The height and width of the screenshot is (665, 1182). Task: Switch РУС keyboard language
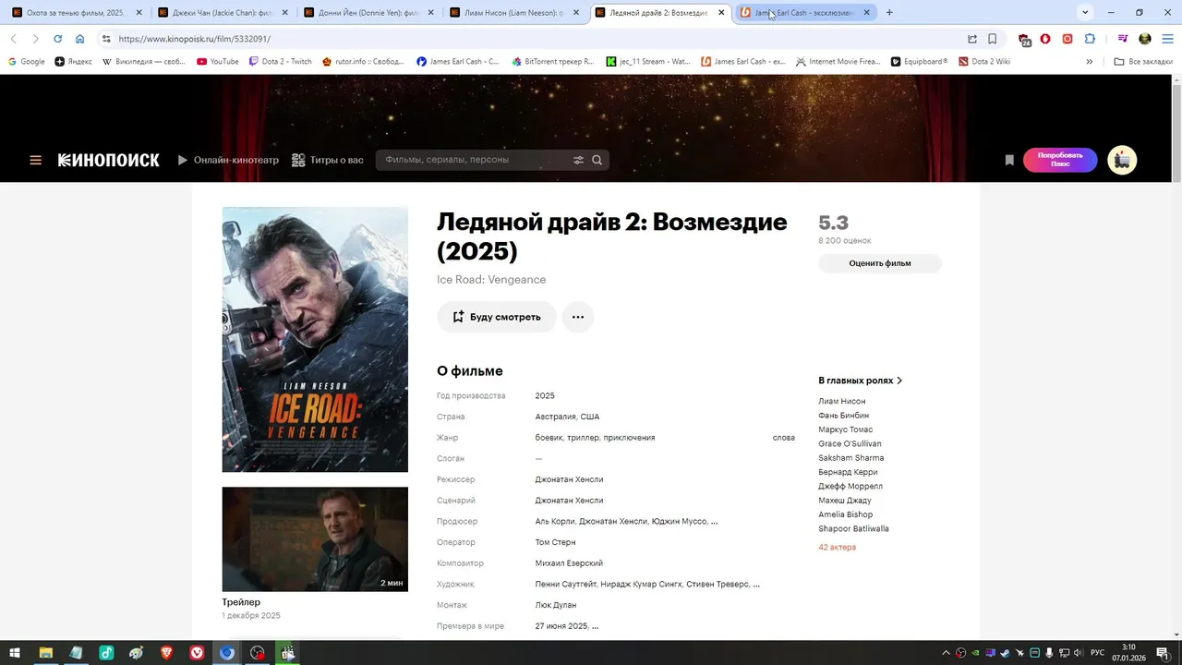pyautogui.click(x=1097, y=653)
